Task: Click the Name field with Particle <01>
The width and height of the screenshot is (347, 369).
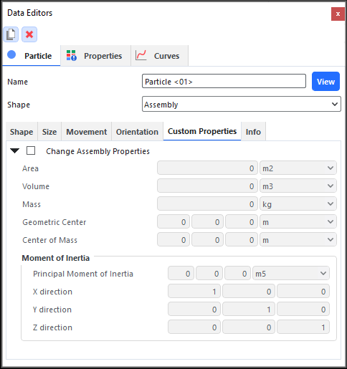Action: click(x=224, y=81)
